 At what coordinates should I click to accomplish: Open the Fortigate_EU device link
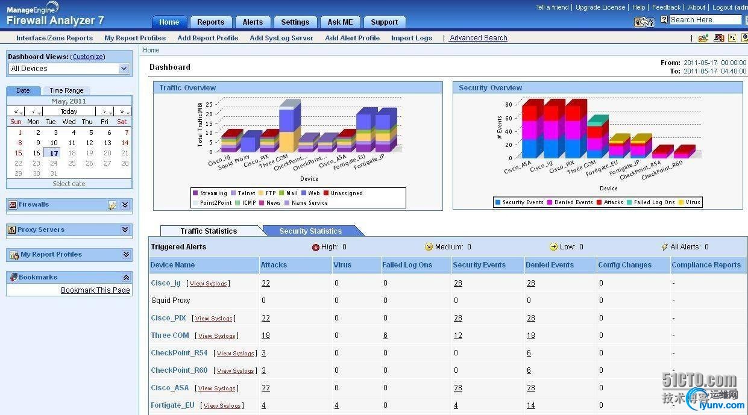(172, 405)
